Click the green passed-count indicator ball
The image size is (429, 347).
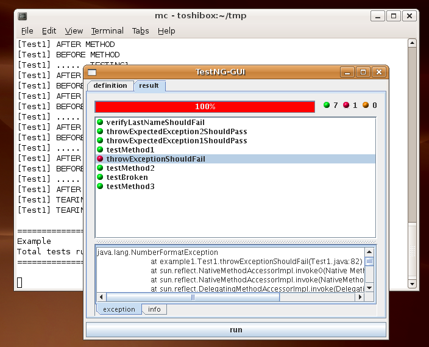pyautogui.click(x=327, y=105)
